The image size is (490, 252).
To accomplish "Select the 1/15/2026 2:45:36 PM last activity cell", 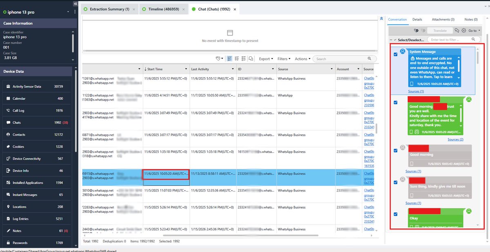I will click(213, 229).
